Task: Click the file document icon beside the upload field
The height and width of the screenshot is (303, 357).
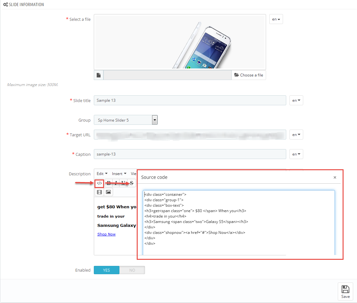Action: (x=99, y=75)
